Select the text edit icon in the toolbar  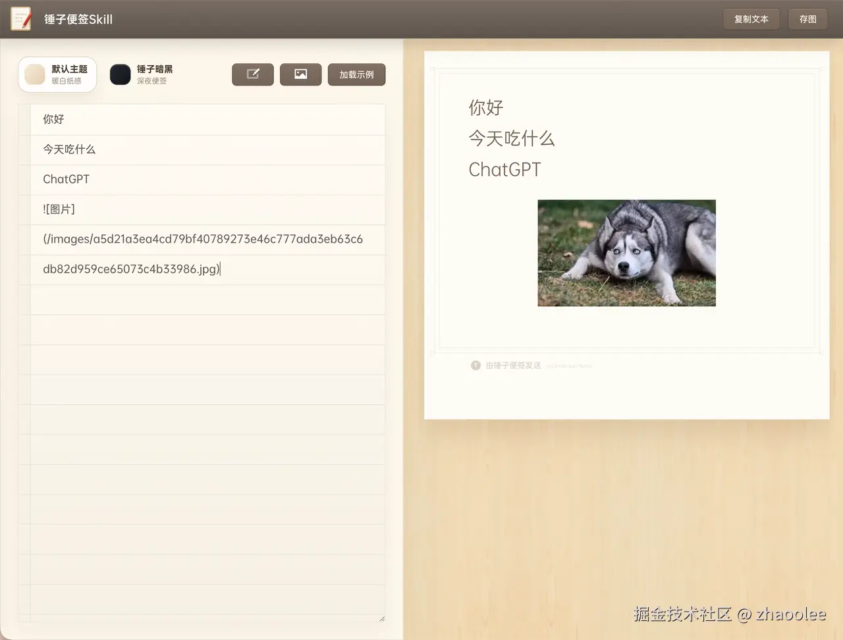click(253, 74)
